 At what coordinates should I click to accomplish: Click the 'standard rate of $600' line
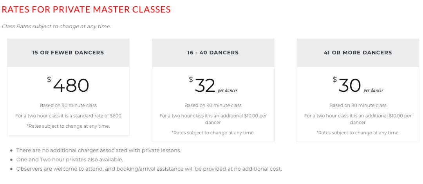(x=68, y=116)
